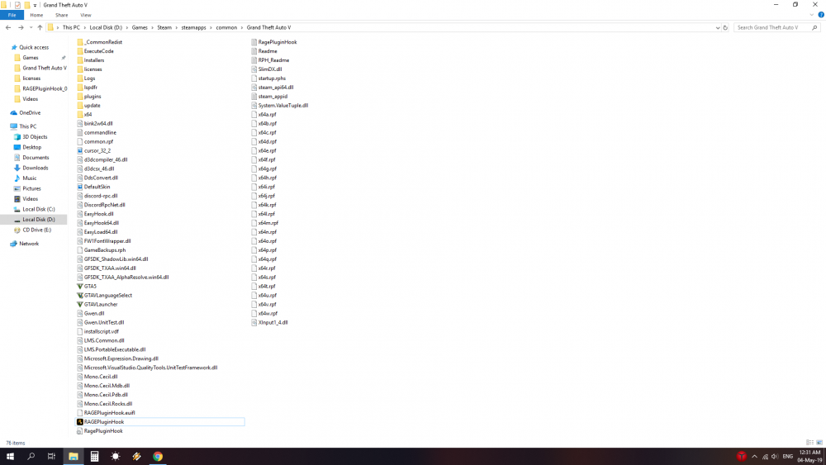
Task: Open Explorer Help question mark
Action: [821, 15]
